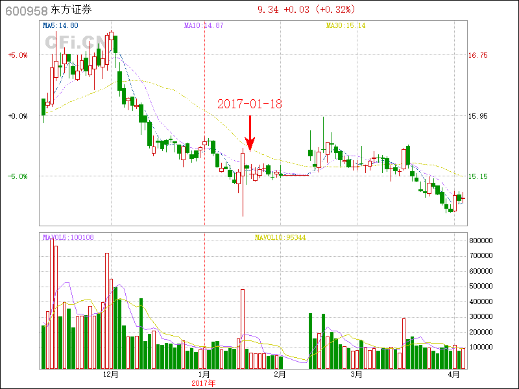
Task: Click the 12月 time axis label
Action: (x=111, y=375)
